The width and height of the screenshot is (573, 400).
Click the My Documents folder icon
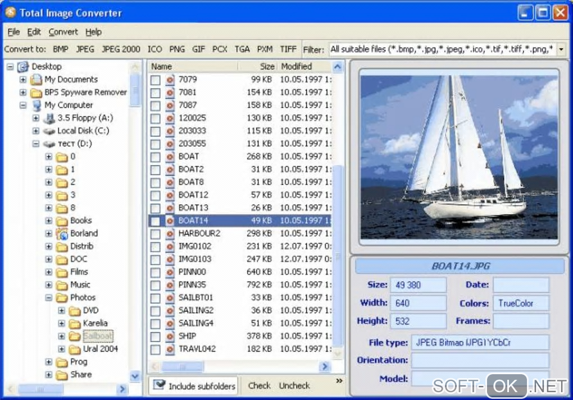37,80
